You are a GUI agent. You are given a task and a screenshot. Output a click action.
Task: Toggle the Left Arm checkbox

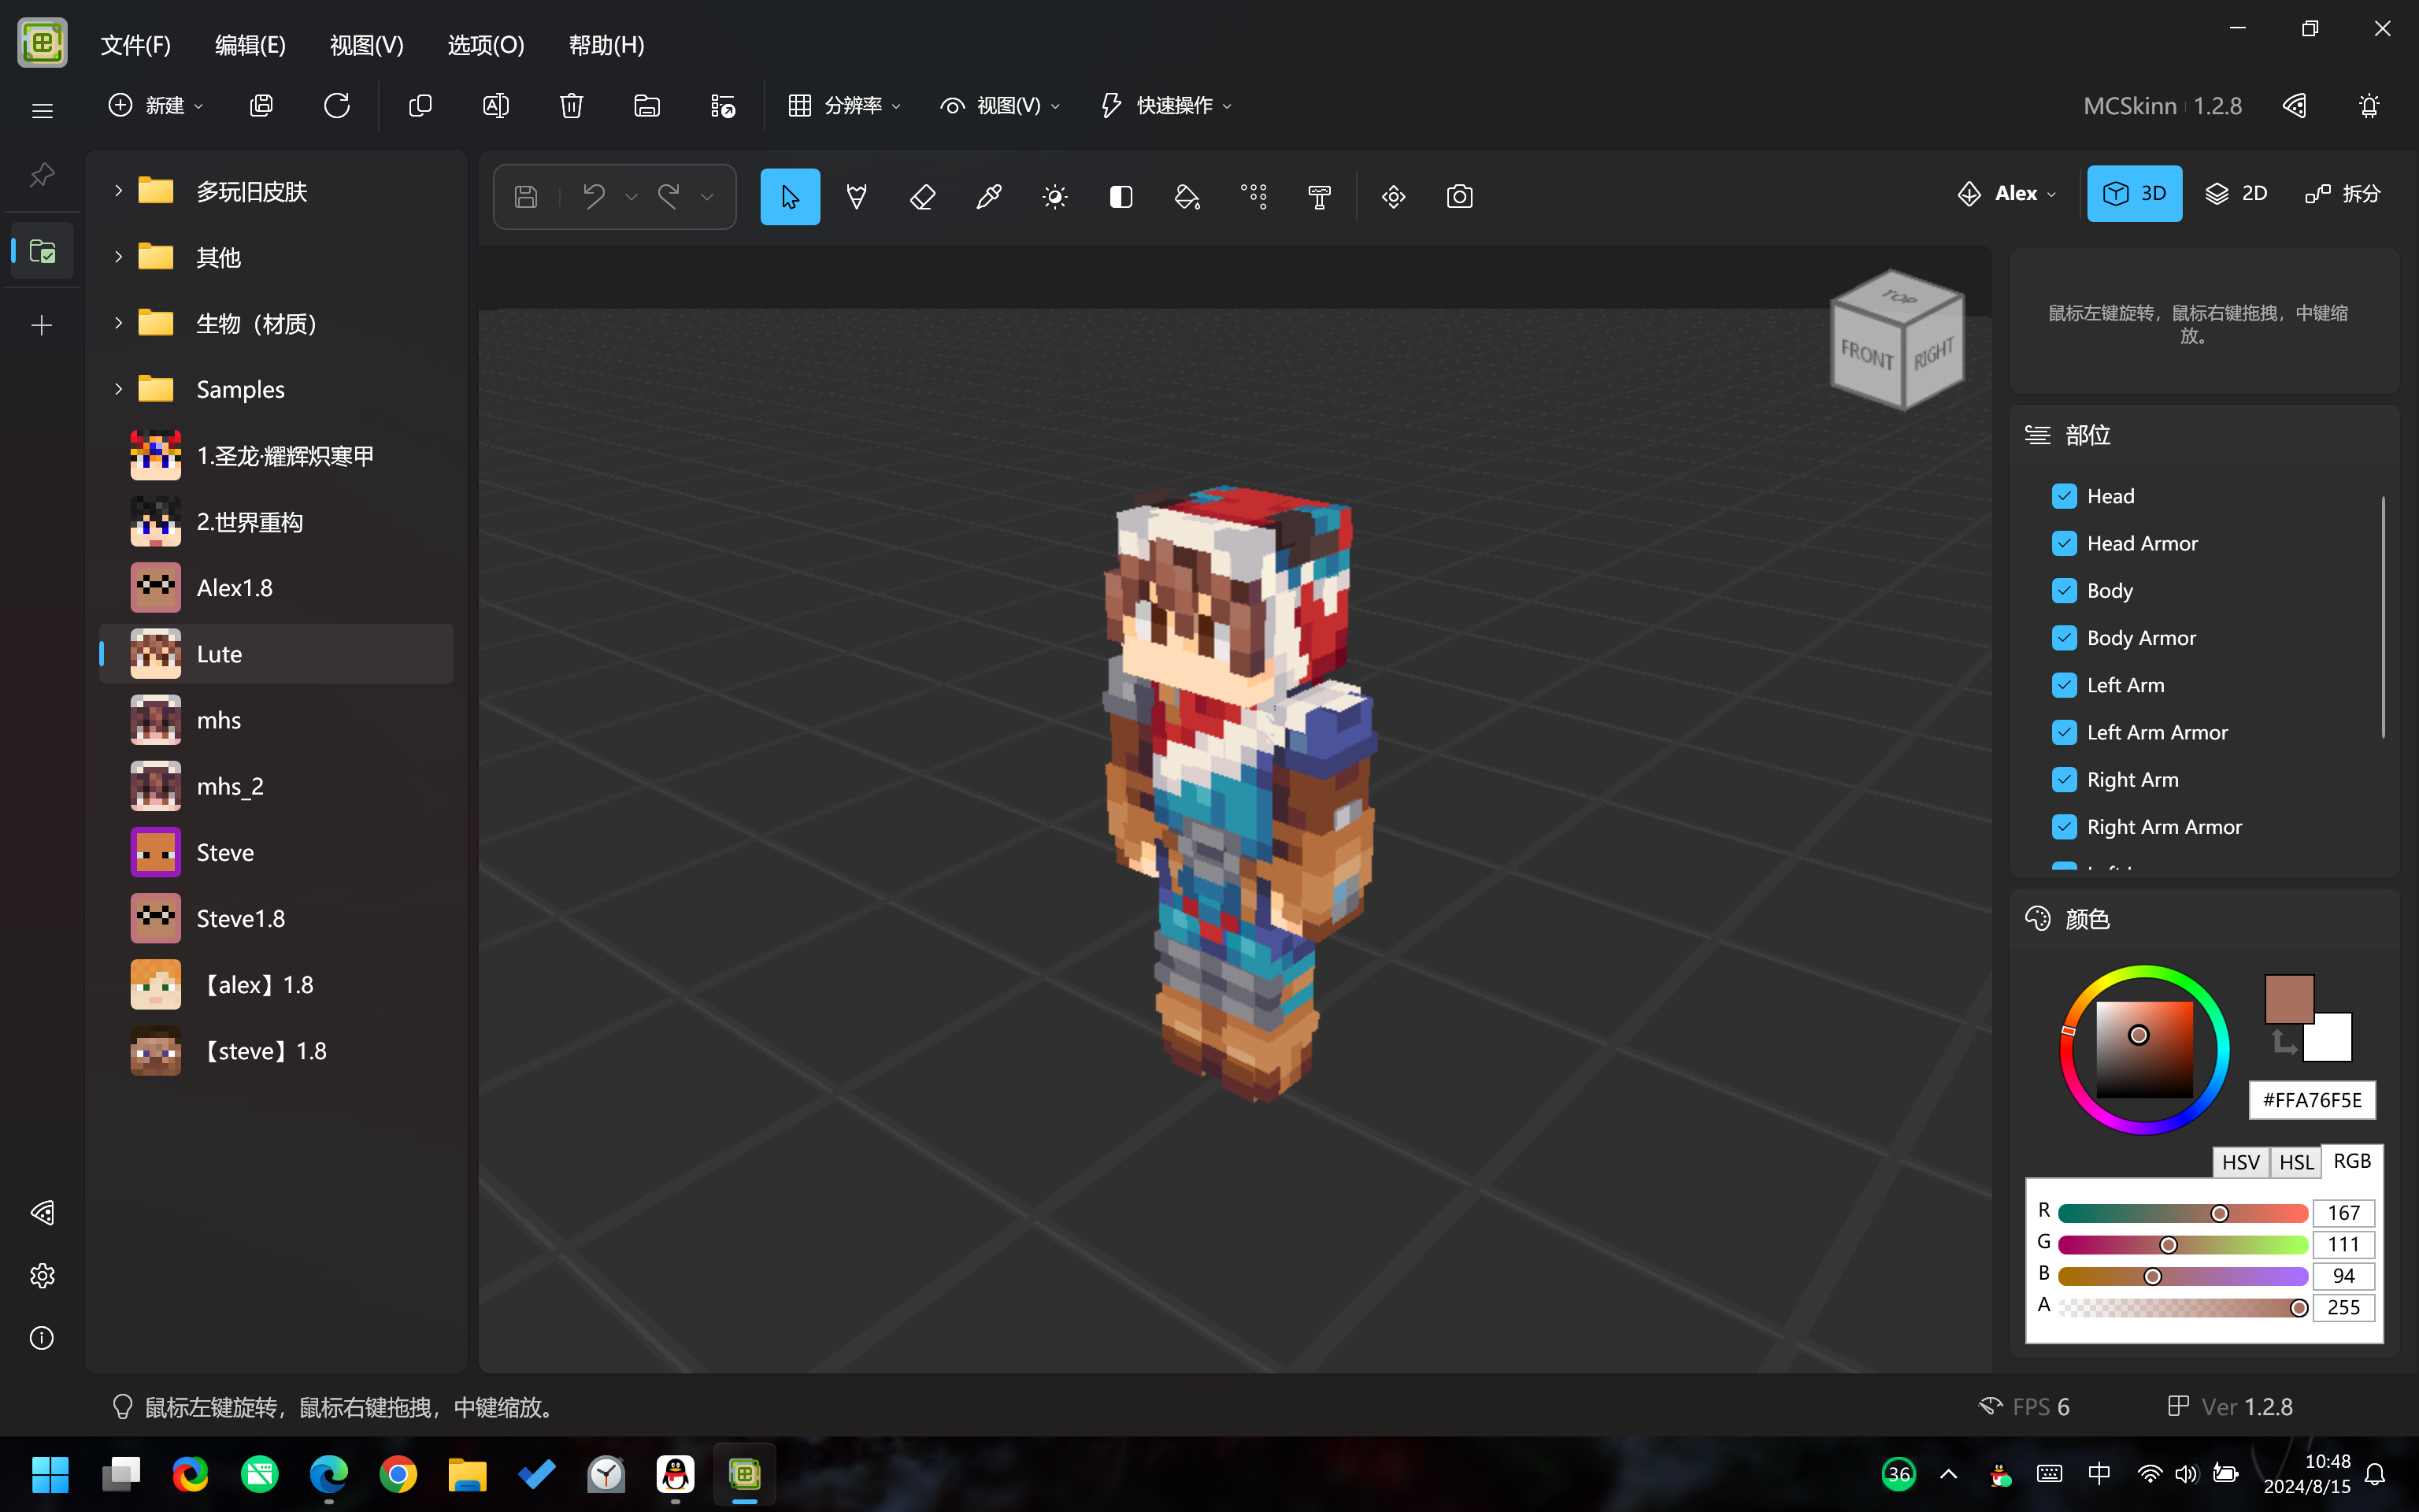pyautogui.click(x=2064, y=685)
